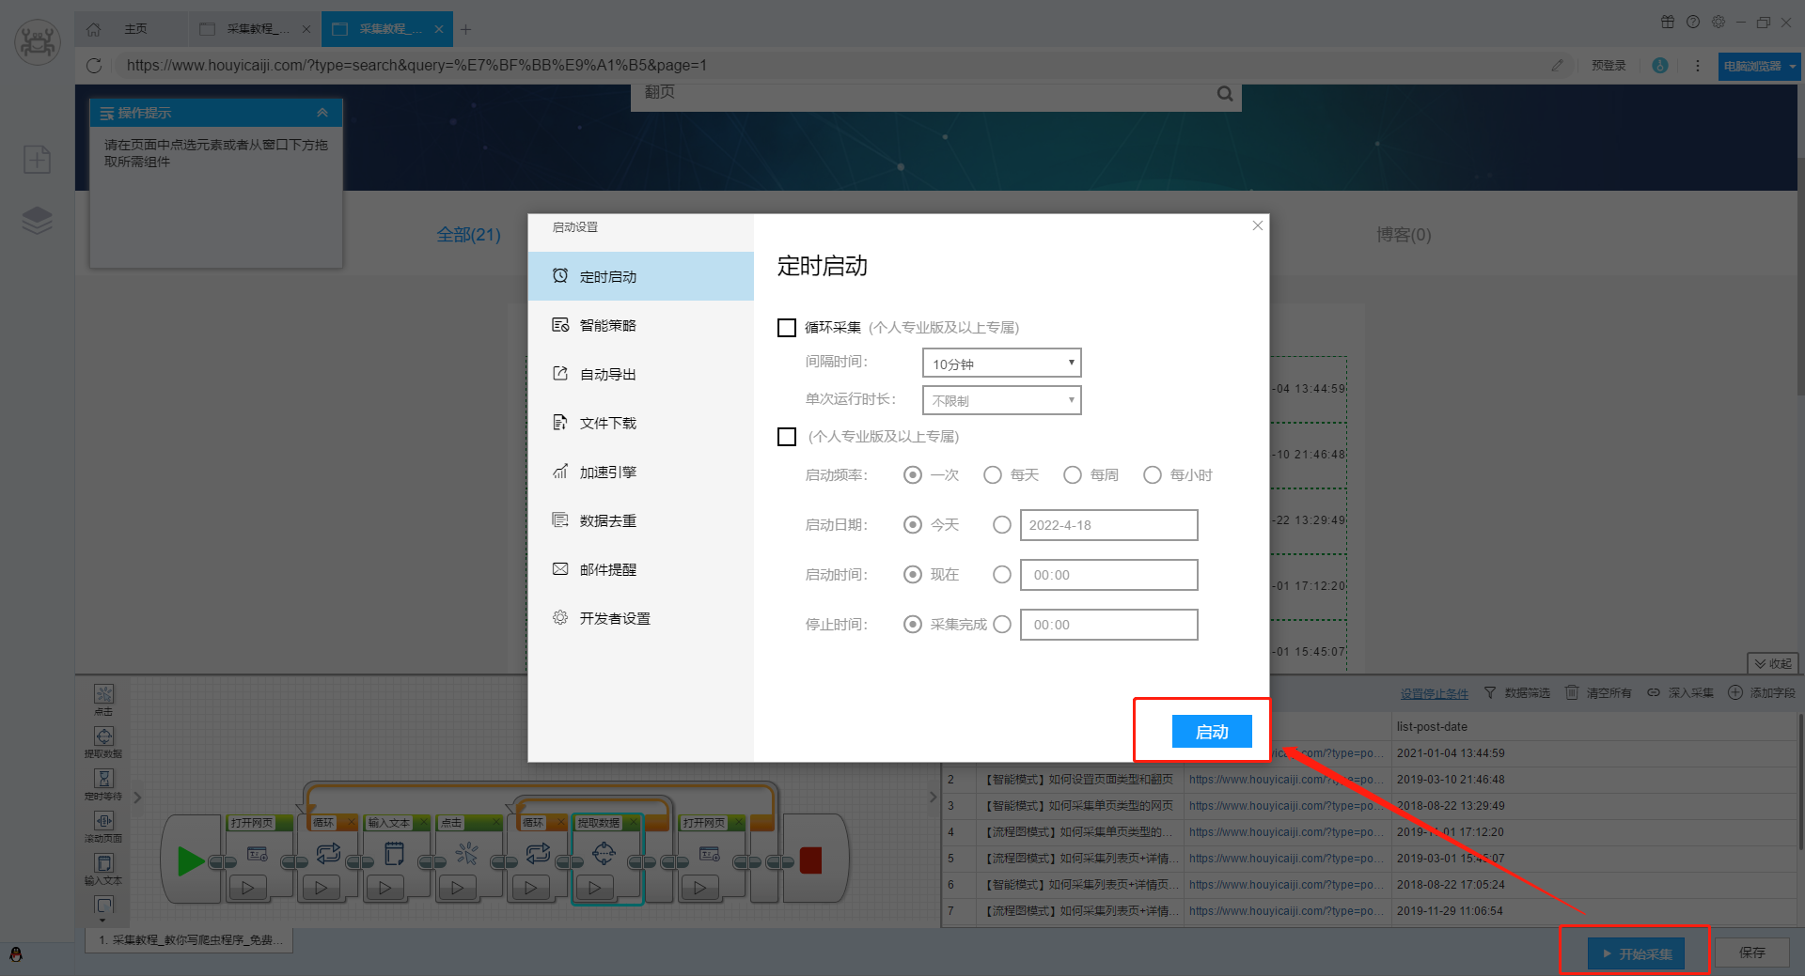Reload the page with the refresh icon
The height and width of the screenshot is (976, 1805).
94,66
